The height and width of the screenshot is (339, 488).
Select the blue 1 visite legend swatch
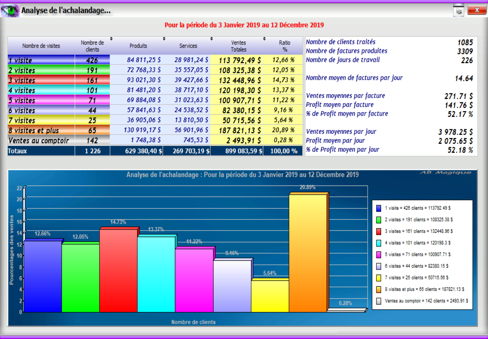pos(379,208)
